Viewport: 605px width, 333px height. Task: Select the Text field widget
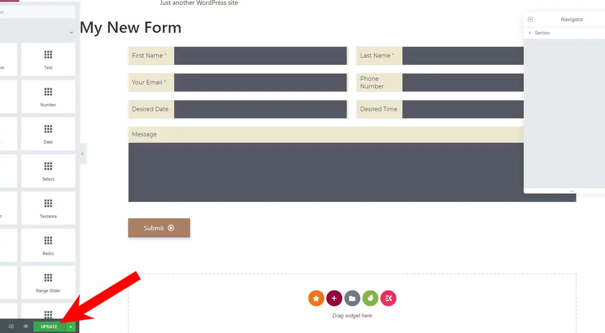[x=48, y=59]
